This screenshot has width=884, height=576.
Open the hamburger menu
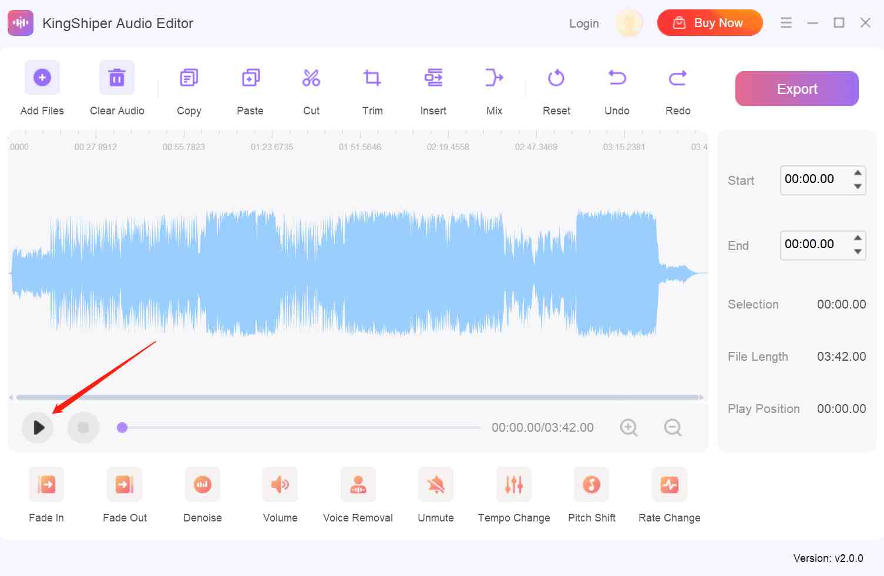tap(786, 23)
